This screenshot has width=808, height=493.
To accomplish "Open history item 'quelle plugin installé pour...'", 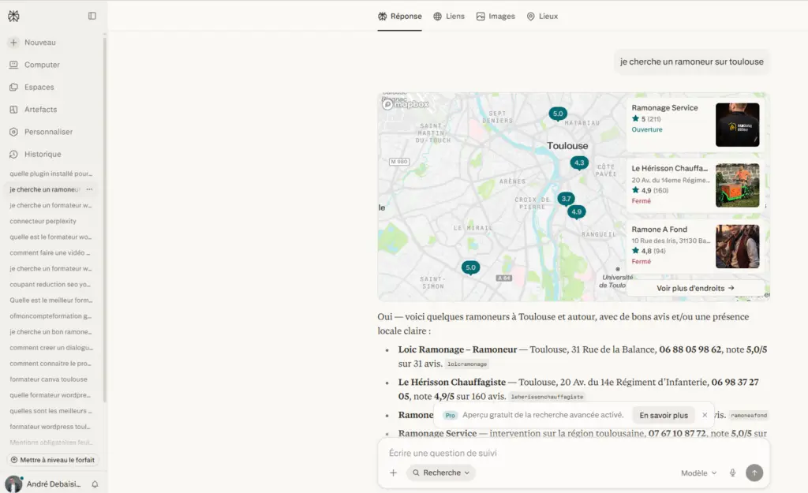I will (51, 174).
